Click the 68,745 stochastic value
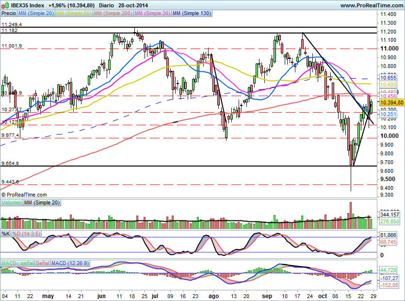 pyautogui.click(x=388, y=242)
